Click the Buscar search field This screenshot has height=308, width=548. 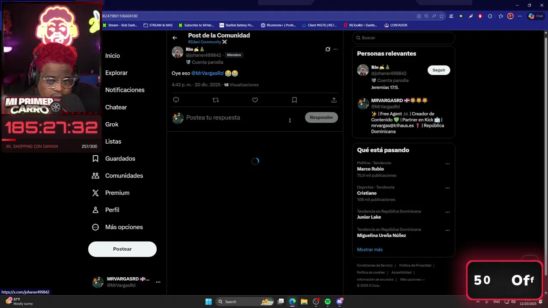403,38
